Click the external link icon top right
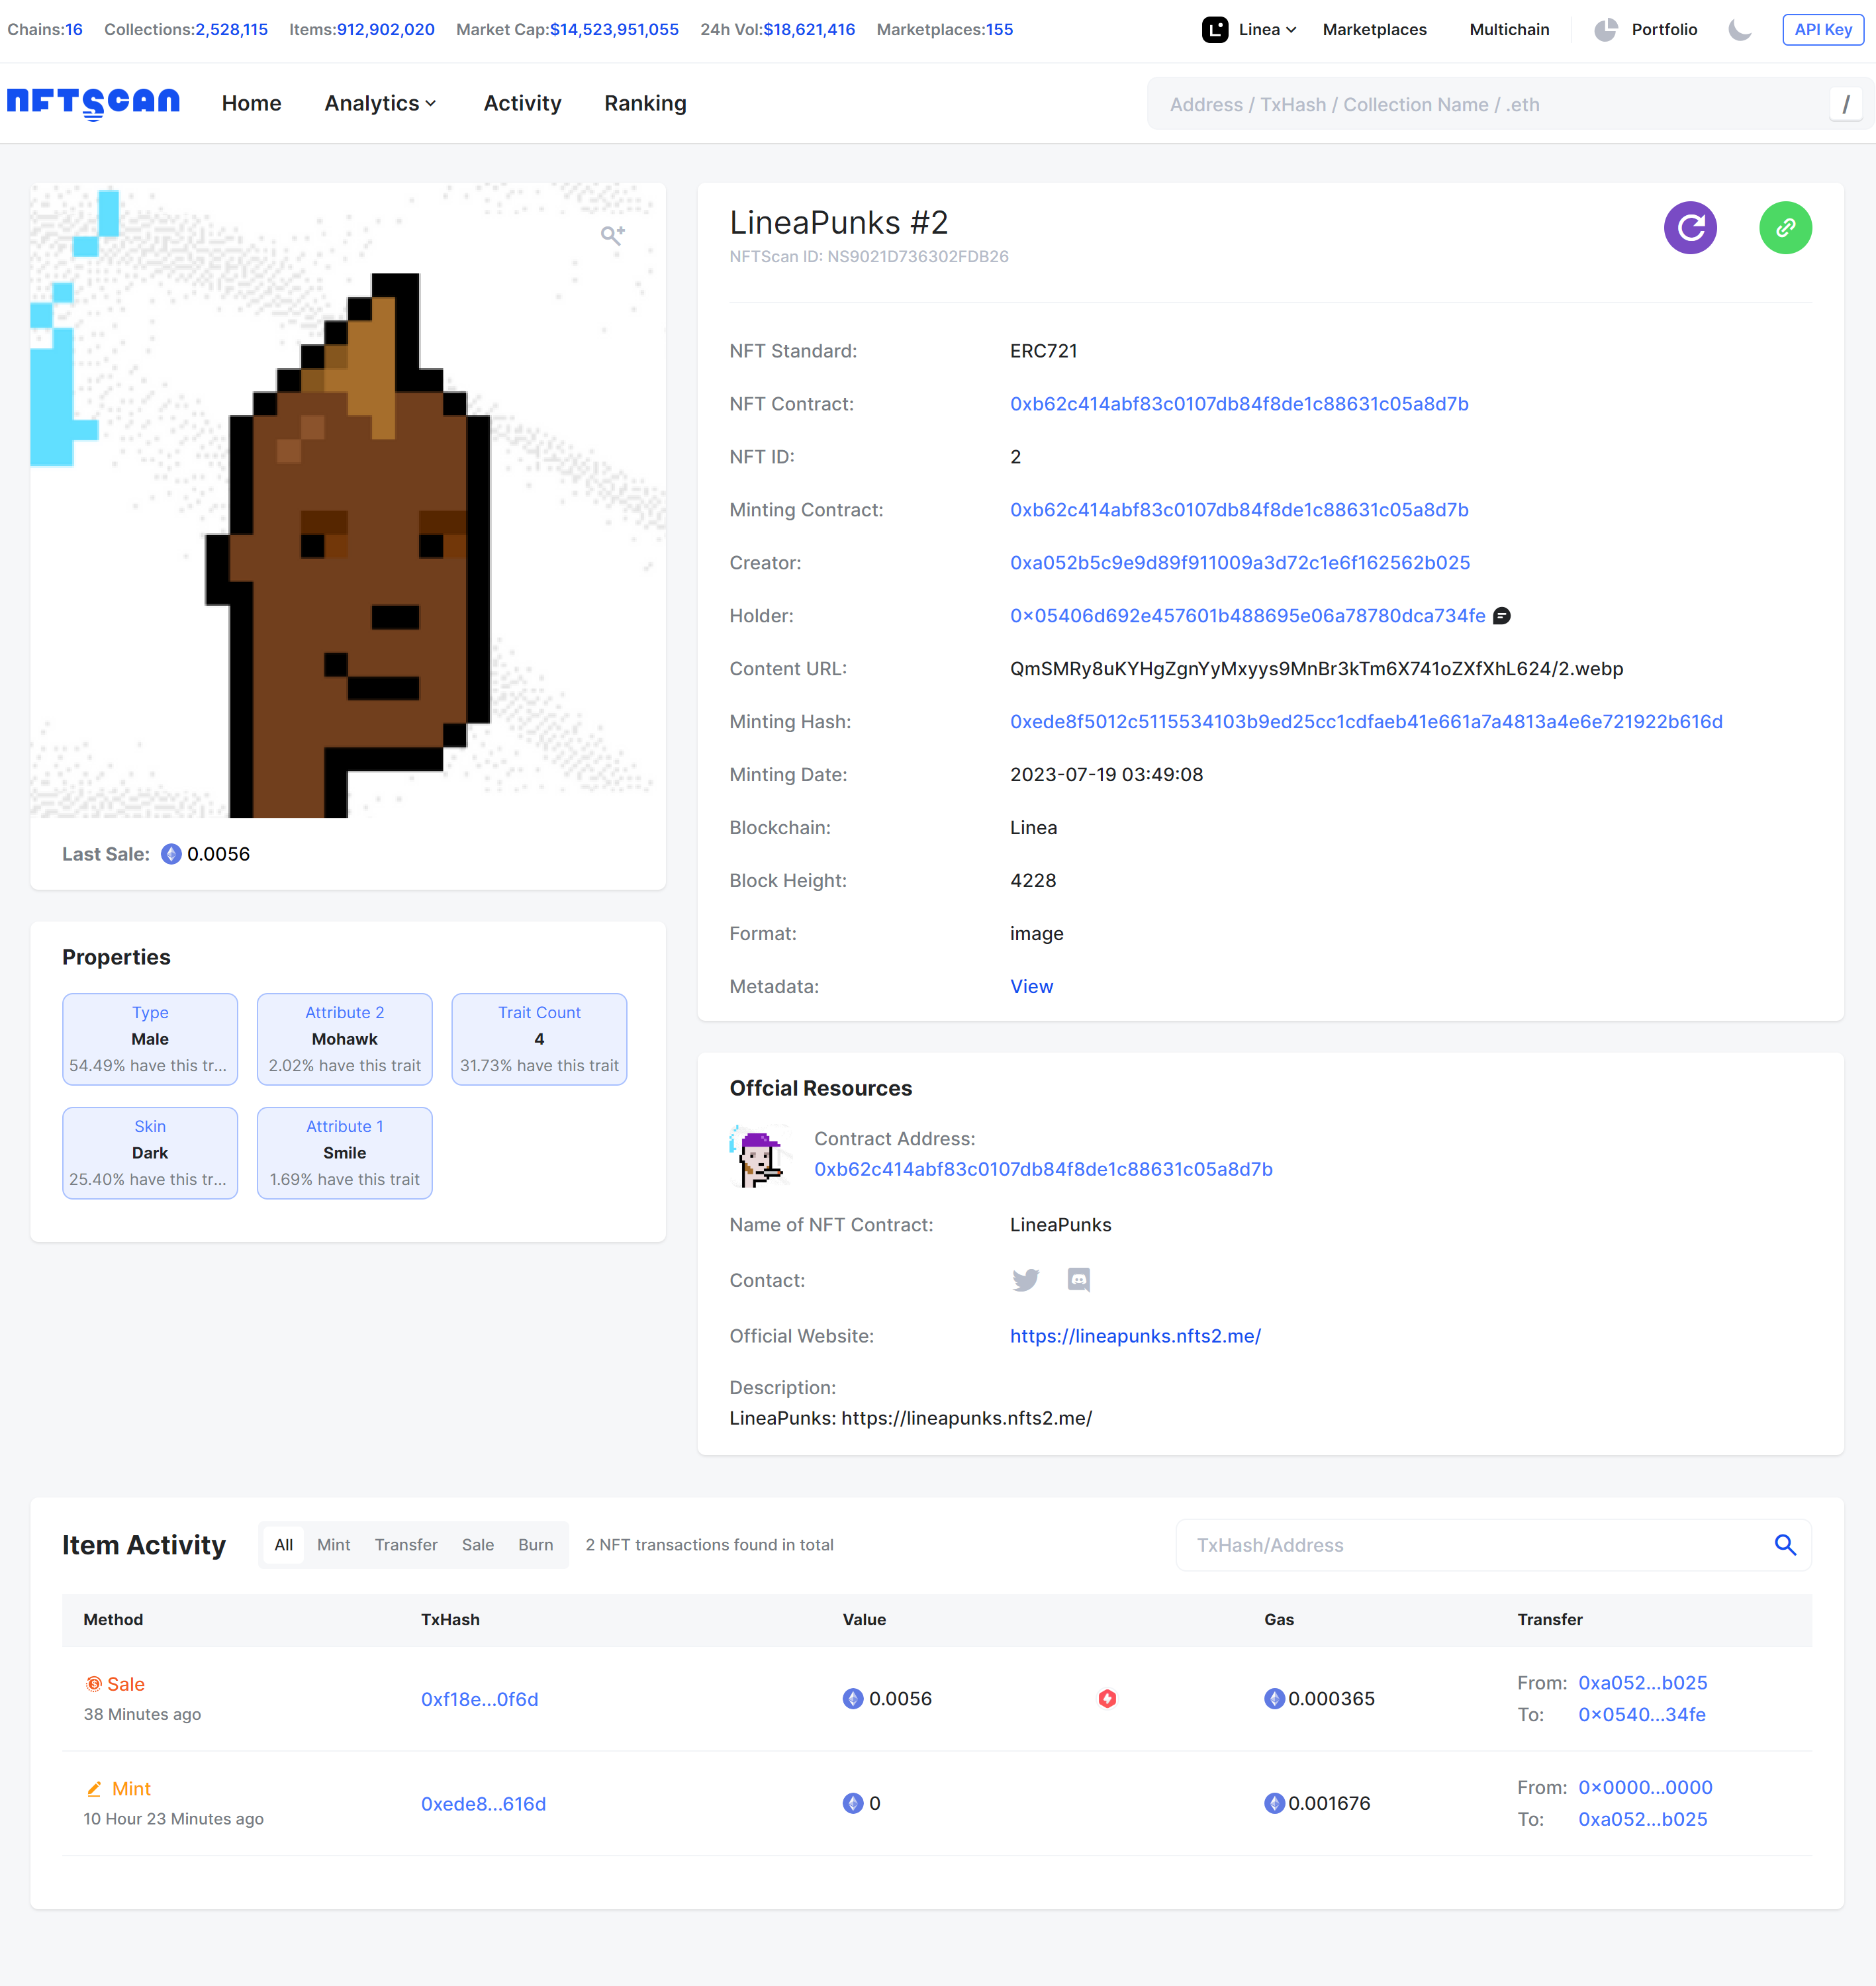This screenshot has width=1876, height=1986. pyautogui.click(x=1786, y=226)
